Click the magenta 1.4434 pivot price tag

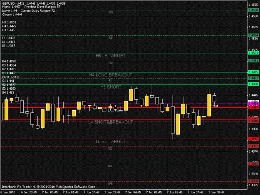click(253, 104)
